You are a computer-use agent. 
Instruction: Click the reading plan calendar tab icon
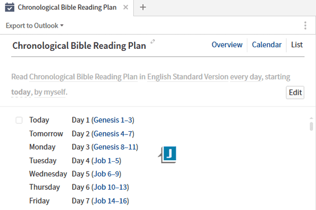9,7
